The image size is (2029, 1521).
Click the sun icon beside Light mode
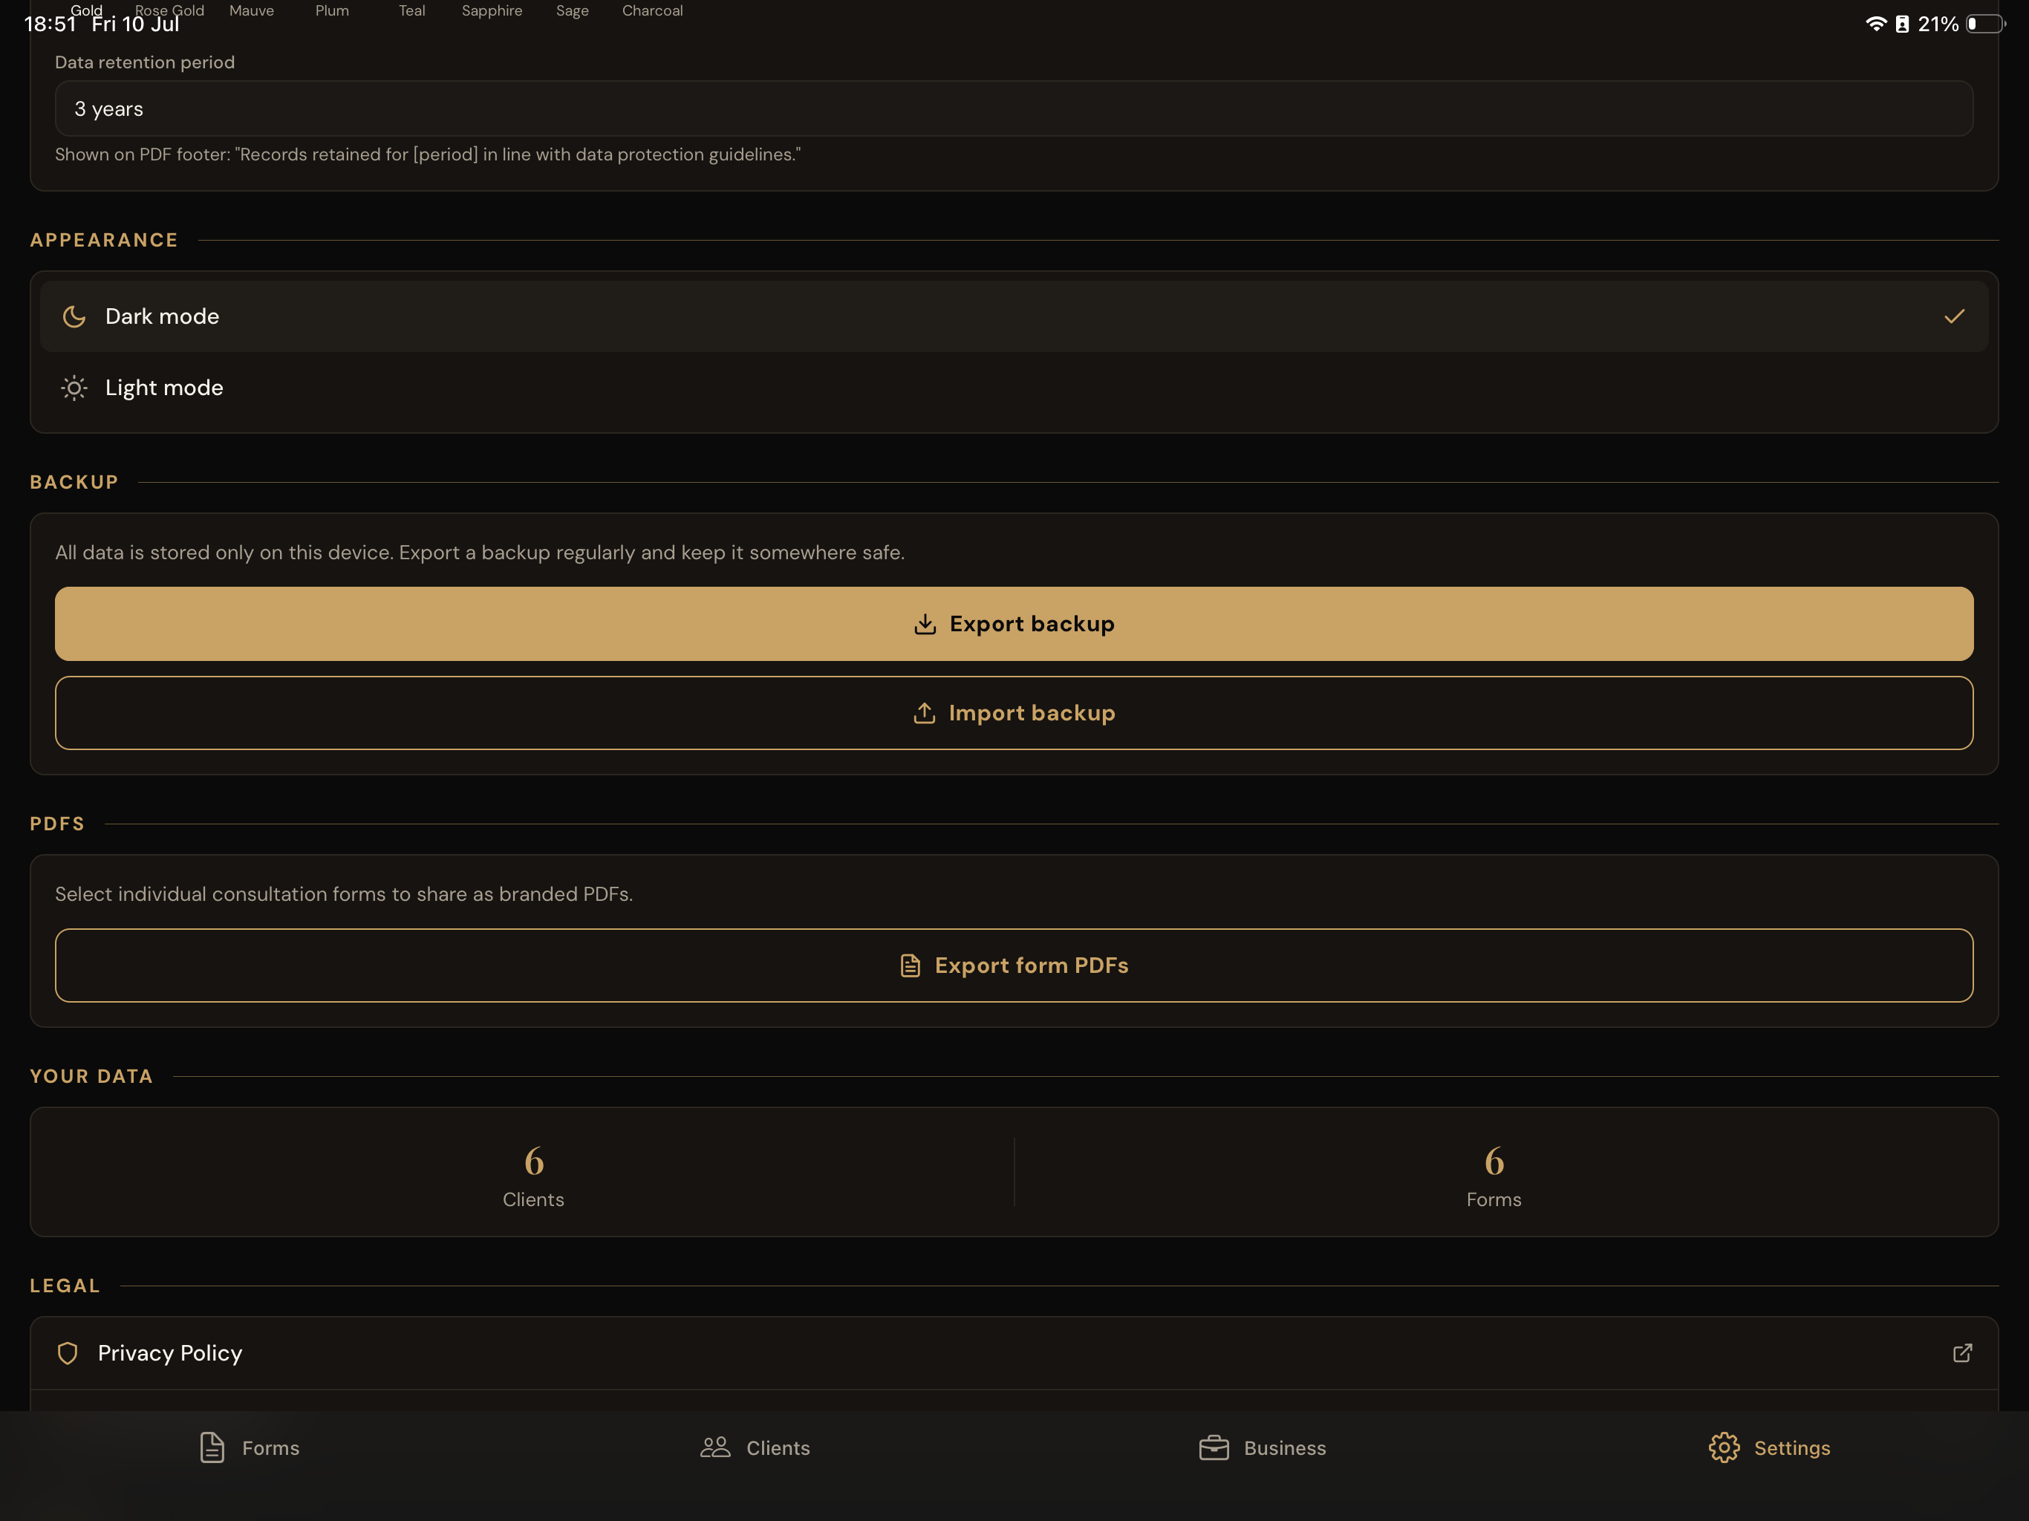(74, 388)
